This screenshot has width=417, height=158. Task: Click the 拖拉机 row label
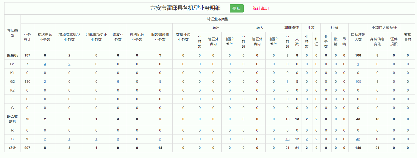[13, 55]
